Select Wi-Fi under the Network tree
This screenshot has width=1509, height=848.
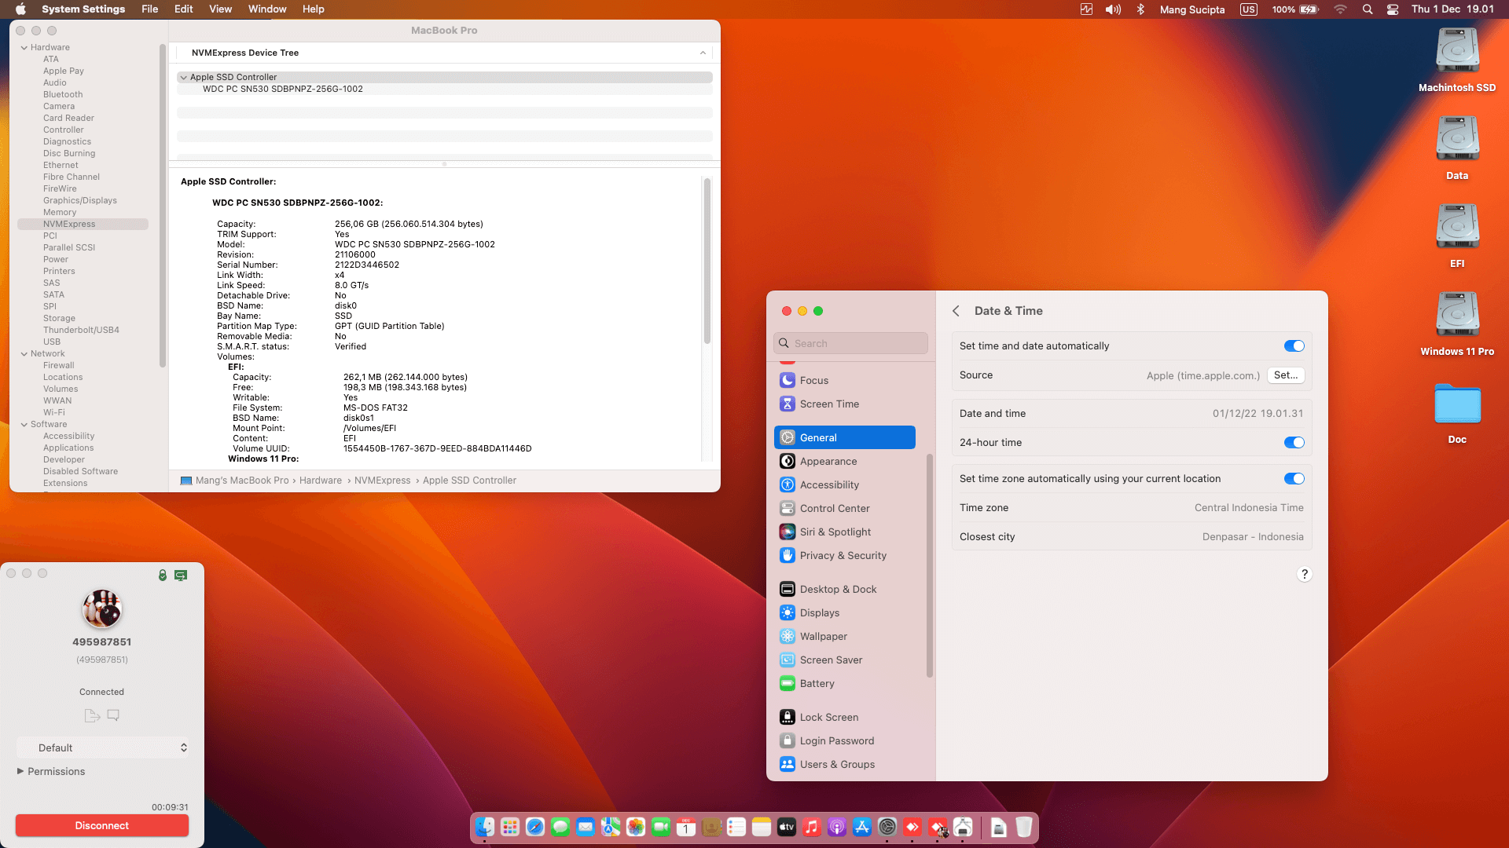(54, 413)
